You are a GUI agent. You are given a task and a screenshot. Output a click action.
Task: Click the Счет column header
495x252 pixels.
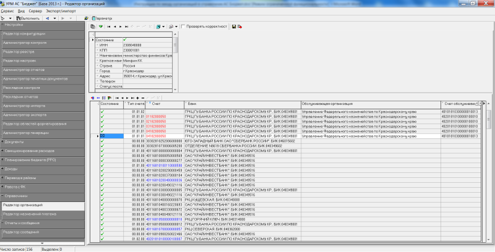[x=165, y=104]
